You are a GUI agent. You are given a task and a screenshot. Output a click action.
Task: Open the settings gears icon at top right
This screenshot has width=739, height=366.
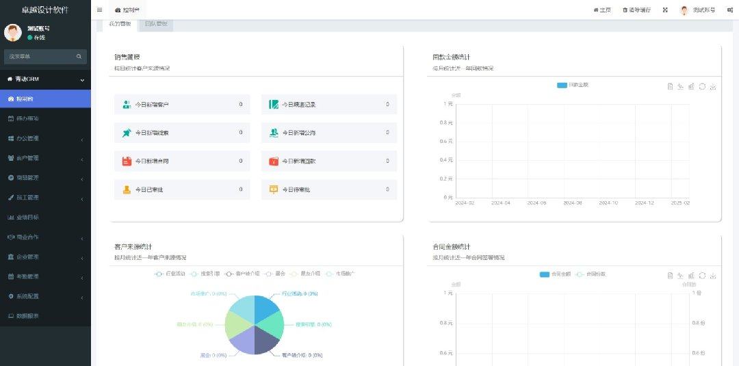coord(730,10)
